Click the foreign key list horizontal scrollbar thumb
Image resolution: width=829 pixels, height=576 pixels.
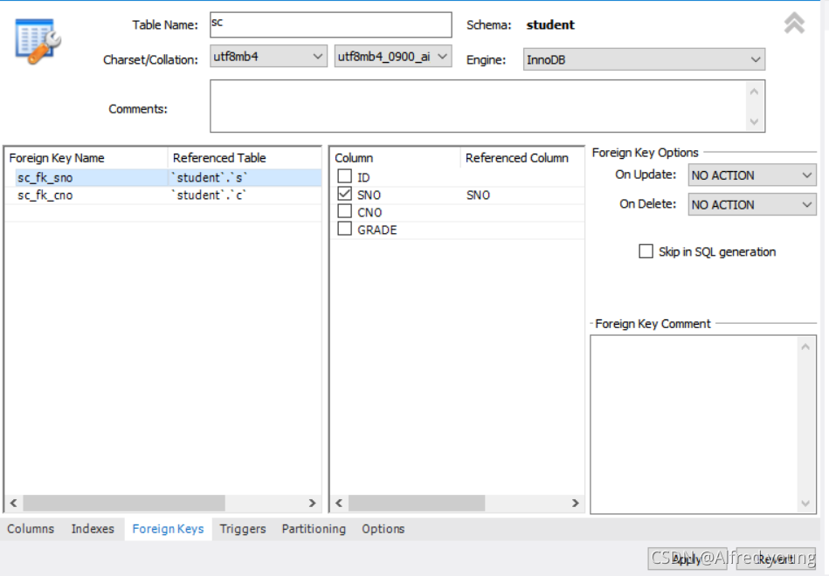coord(124,503)
